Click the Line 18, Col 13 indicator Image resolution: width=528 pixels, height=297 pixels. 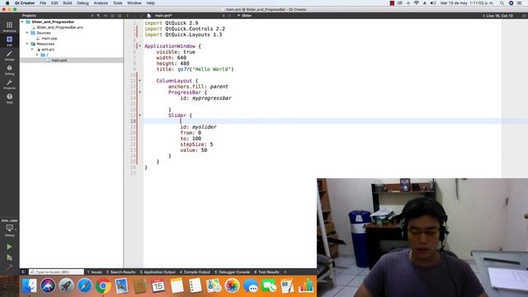point(497,16)
